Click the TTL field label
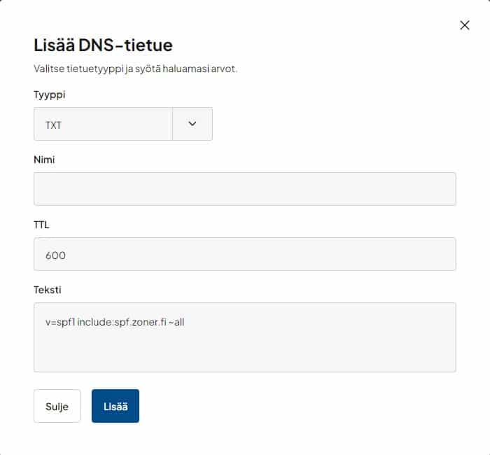 tap(41, 225)
